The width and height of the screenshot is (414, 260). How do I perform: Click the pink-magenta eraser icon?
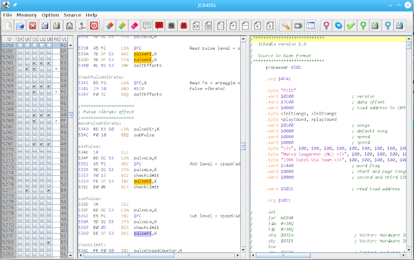click(x=134, y=25)
